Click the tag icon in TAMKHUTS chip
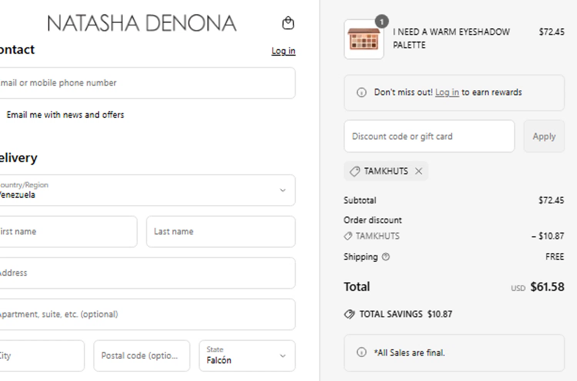Screen dimensions: 577x381 coord(355,171)
